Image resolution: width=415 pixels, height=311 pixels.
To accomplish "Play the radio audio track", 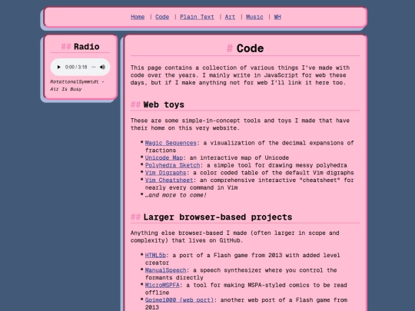I will coord(58,67).
